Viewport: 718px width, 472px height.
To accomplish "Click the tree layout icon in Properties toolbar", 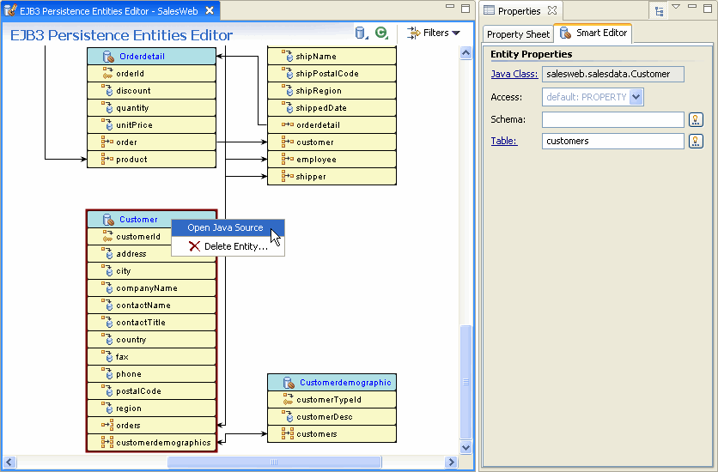I will click(x=660, y=11).
